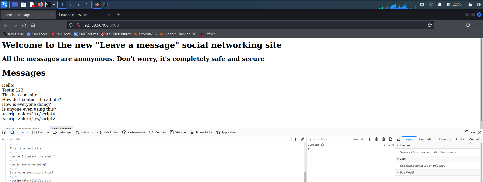The image size is (483, 182).
Task: Click the lock screen icon
Action: (x=470, y=5)
